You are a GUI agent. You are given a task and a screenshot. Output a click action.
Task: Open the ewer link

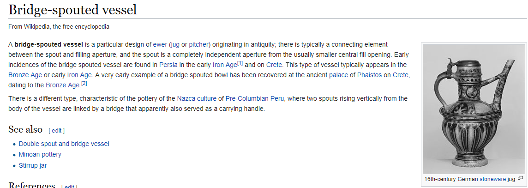(160, 44)
